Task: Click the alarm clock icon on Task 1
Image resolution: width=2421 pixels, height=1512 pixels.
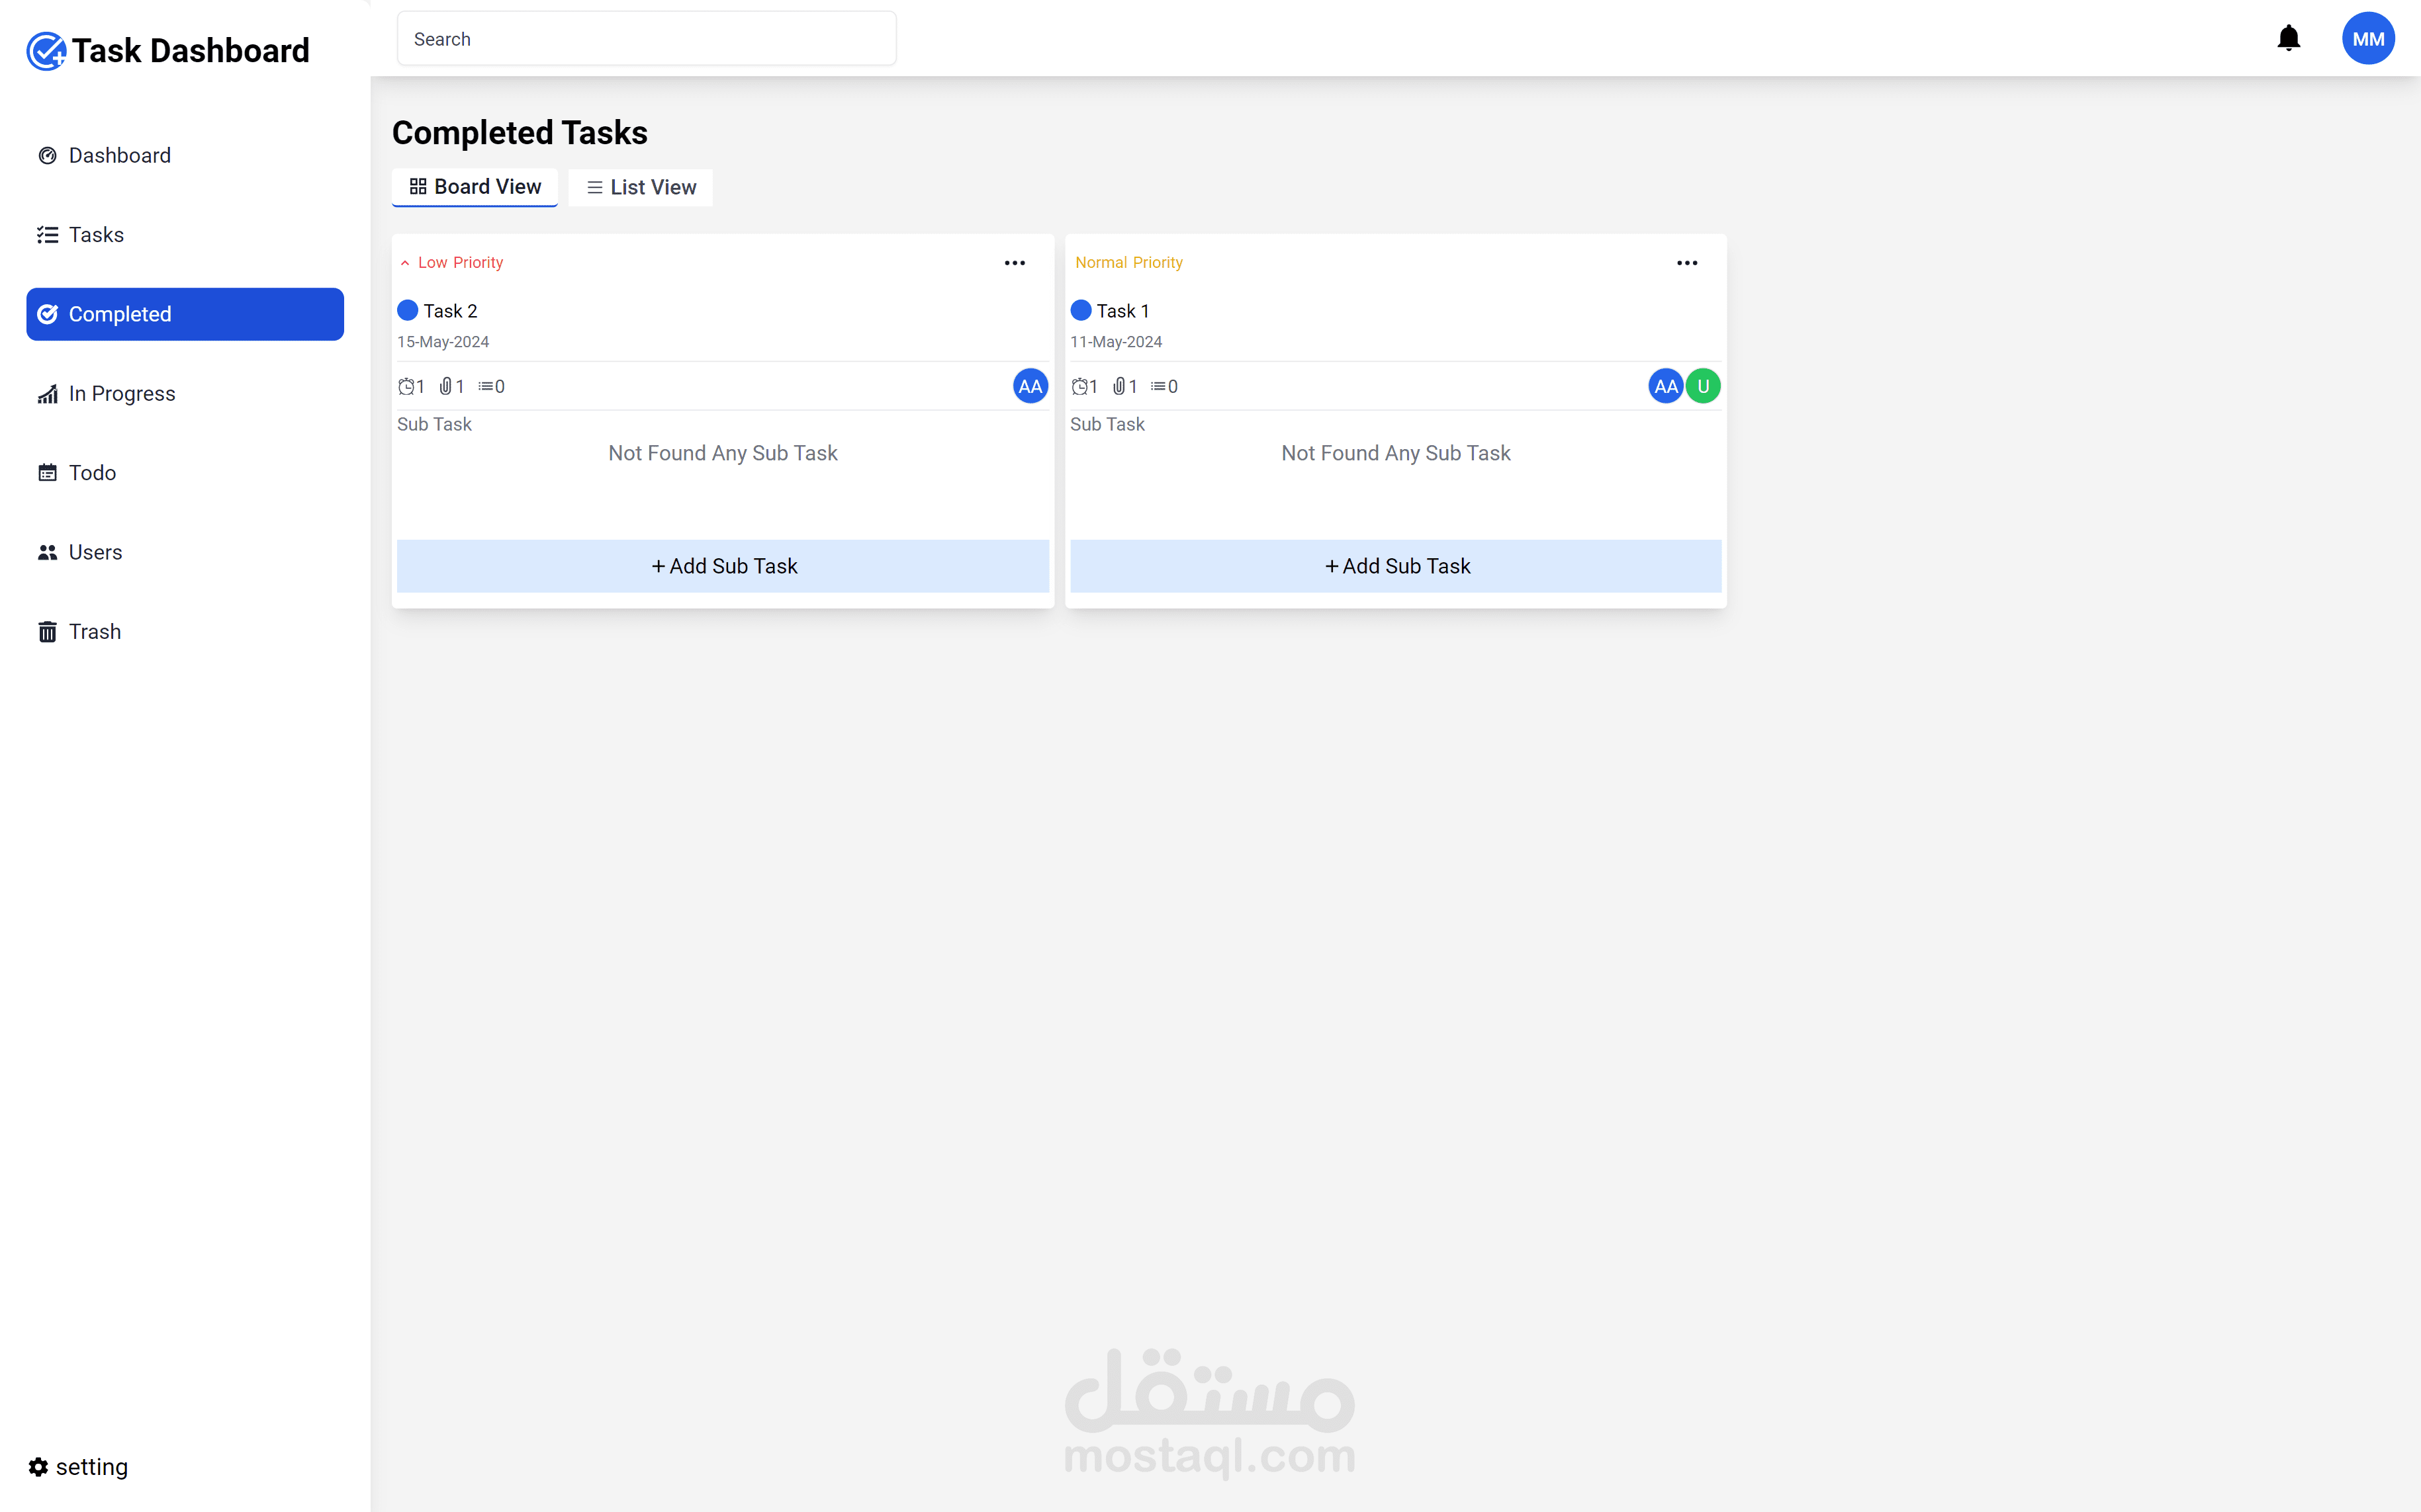Action: tap(1078, 386)
